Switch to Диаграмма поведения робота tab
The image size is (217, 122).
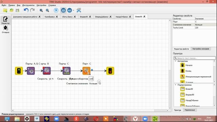(25, 17)
